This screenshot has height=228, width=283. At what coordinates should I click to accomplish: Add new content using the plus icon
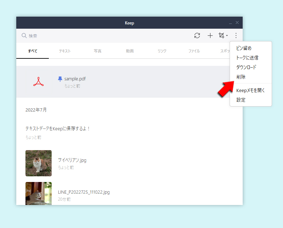click(x=210, y=35)
